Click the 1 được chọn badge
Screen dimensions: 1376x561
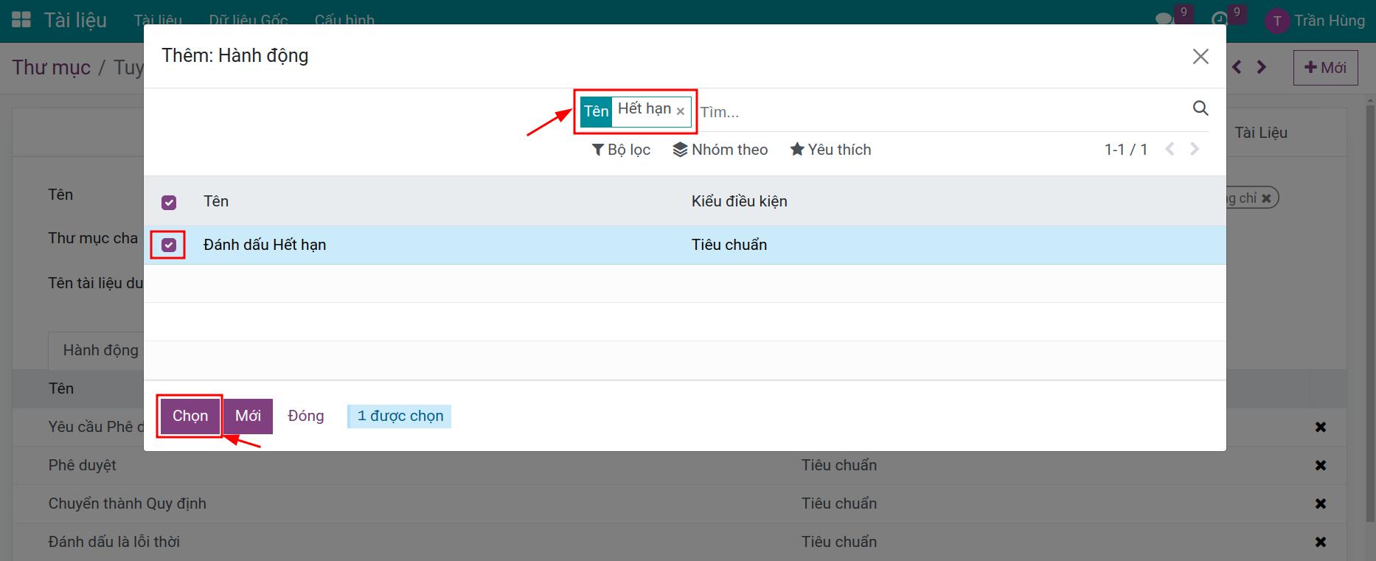(400, 416)
